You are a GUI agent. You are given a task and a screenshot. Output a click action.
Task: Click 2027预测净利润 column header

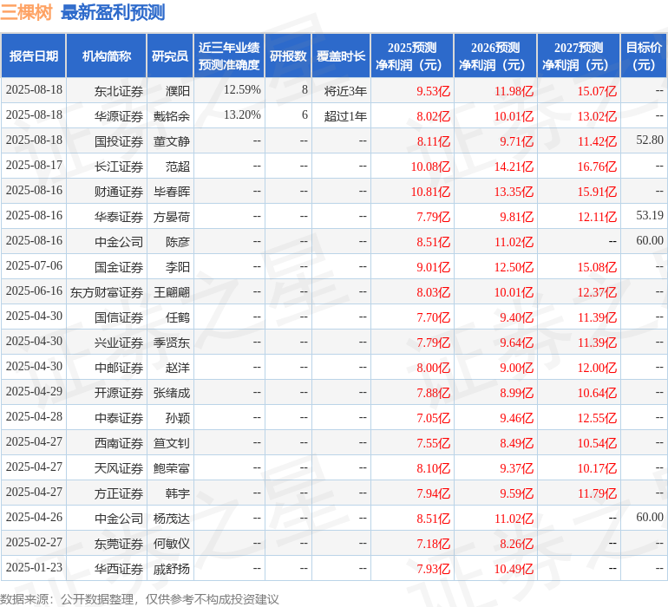579,55
